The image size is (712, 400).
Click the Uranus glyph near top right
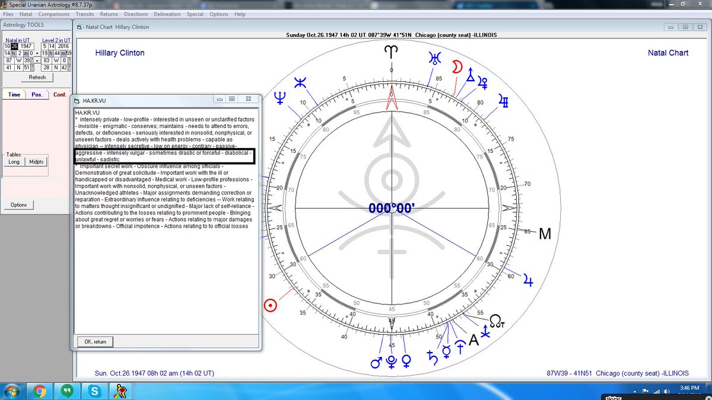(436, 58)
